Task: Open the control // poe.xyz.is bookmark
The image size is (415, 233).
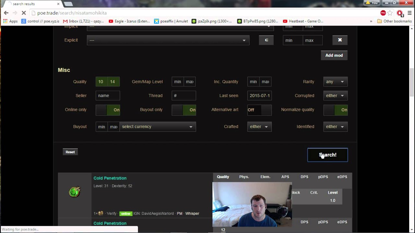Action: (x=40, y=21)
